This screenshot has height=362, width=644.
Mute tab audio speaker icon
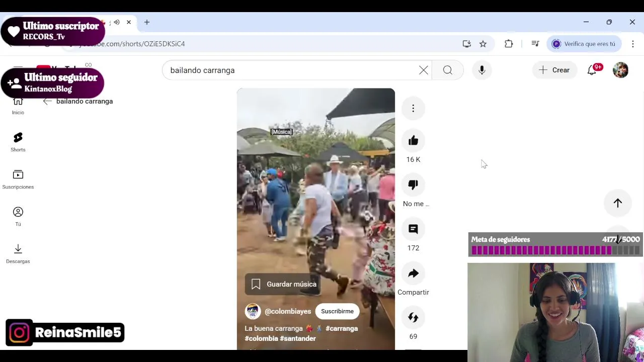(x=117, y=23)
